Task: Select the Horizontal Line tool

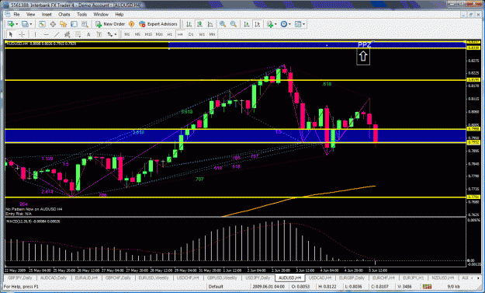Action: 46,34
